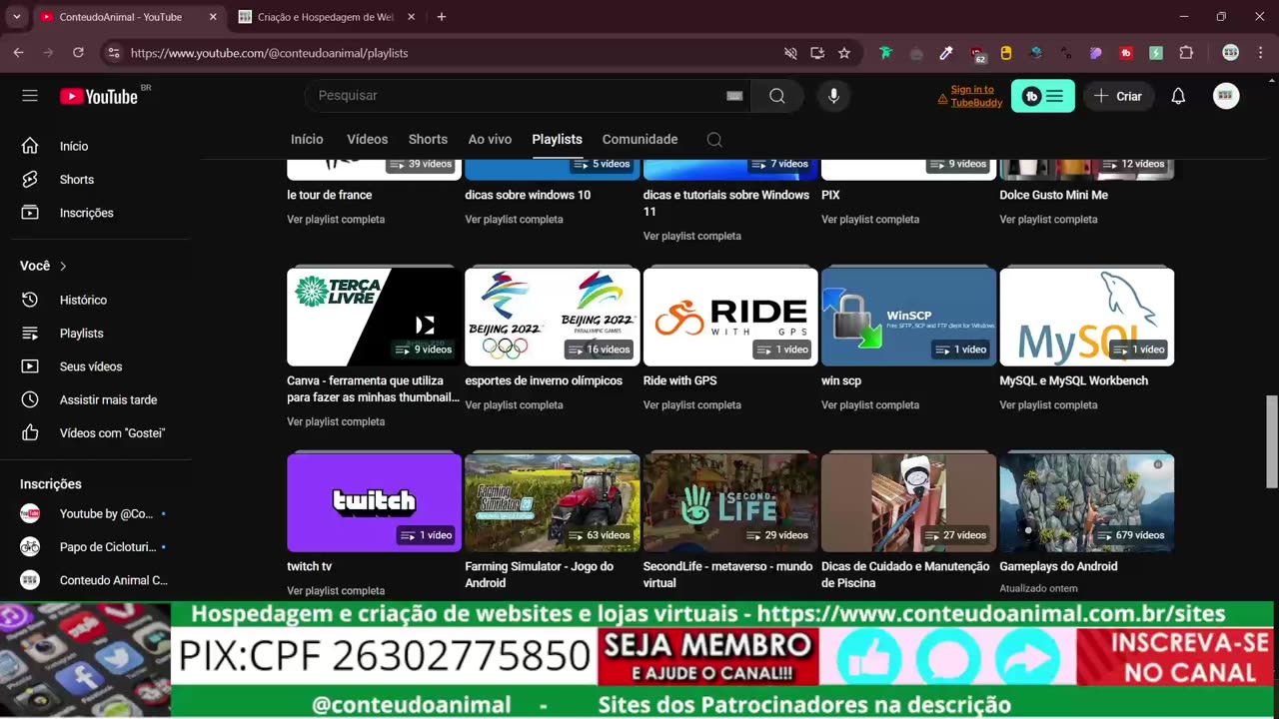
Task: Switch to the Ao vivo tab
Action: 490,140
